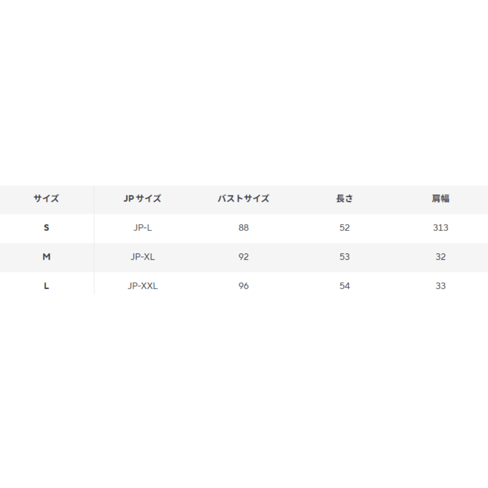The height and width of the screenshot is (488, 488).
Task: Click length value 54
Action: tap(344, 286)
